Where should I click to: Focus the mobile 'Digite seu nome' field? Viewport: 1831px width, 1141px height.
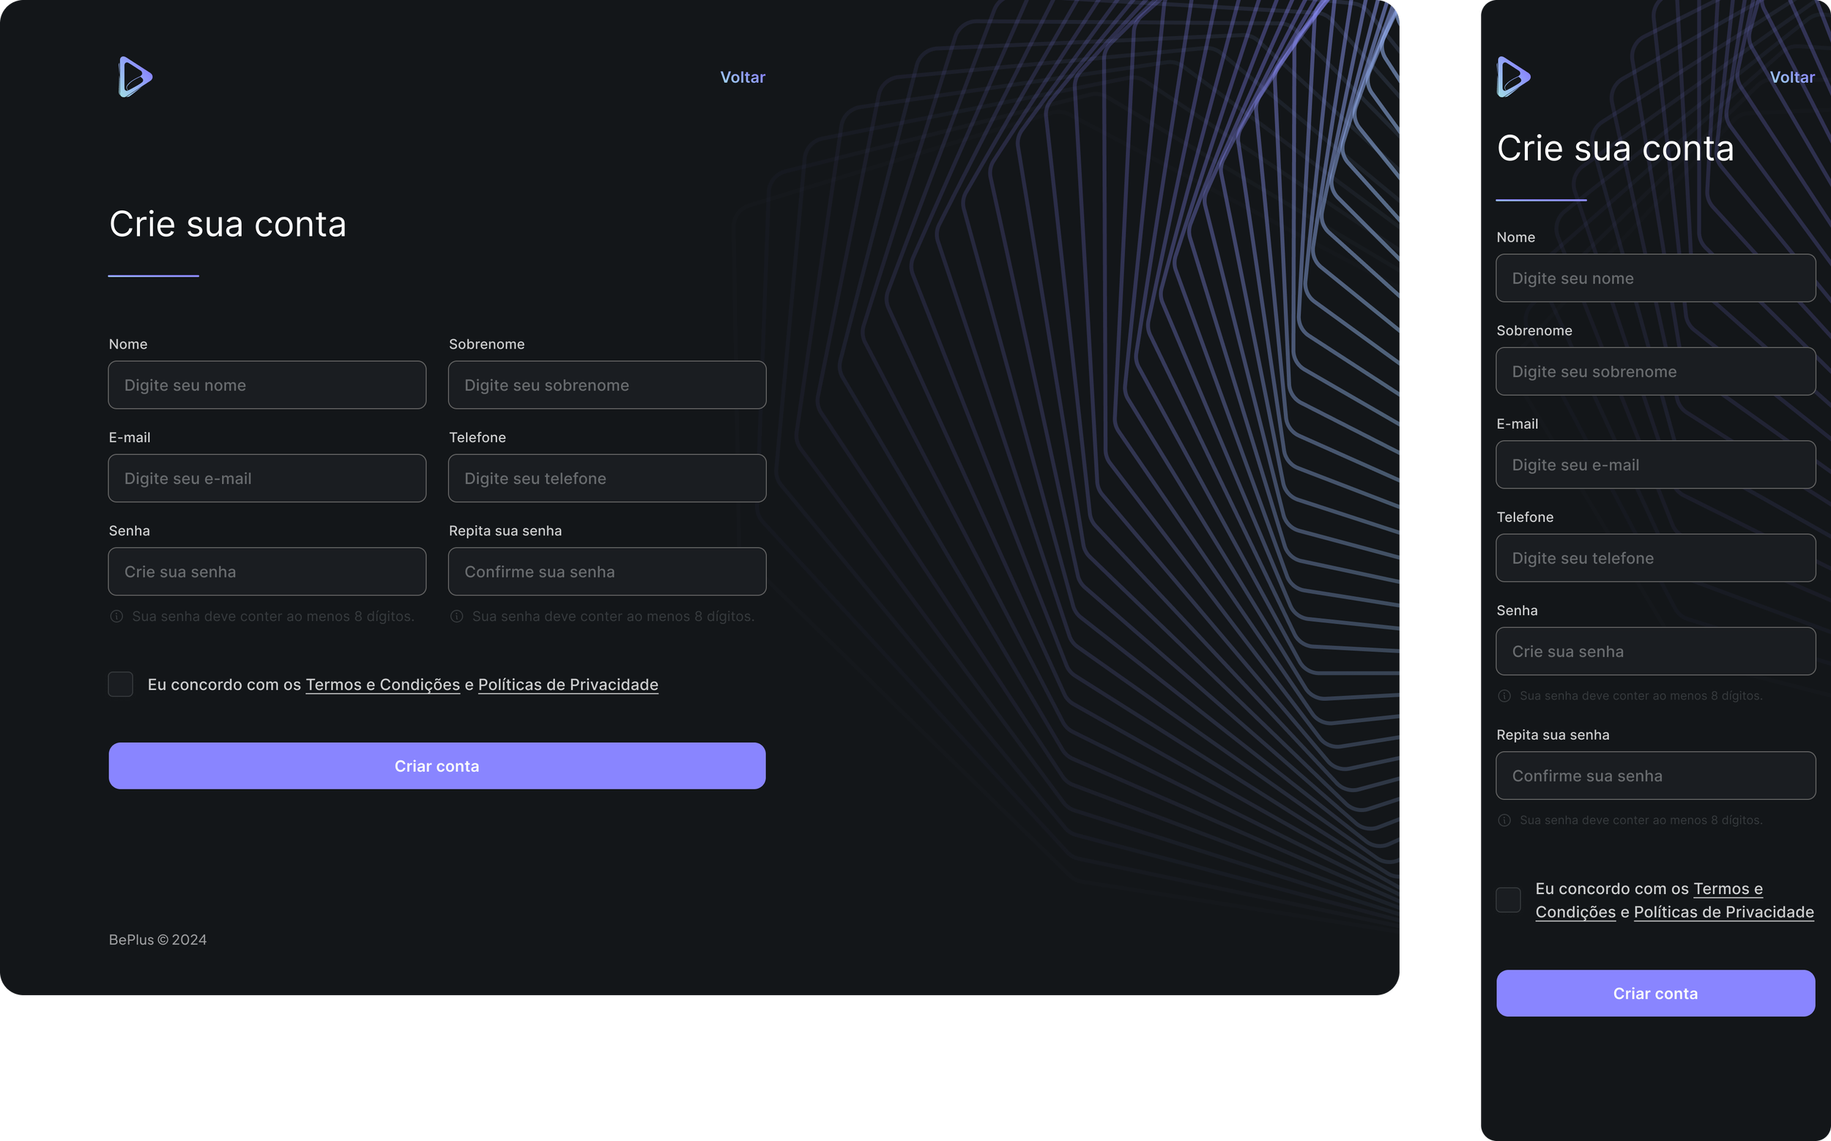click(x=1656, y=278)
